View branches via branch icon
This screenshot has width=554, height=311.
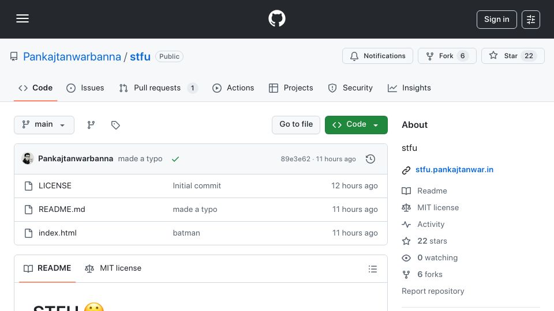pos(91,125)
